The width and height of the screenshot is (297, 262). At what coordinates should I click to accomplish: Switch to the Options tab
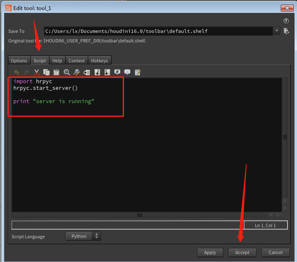(x=19, y=61)
